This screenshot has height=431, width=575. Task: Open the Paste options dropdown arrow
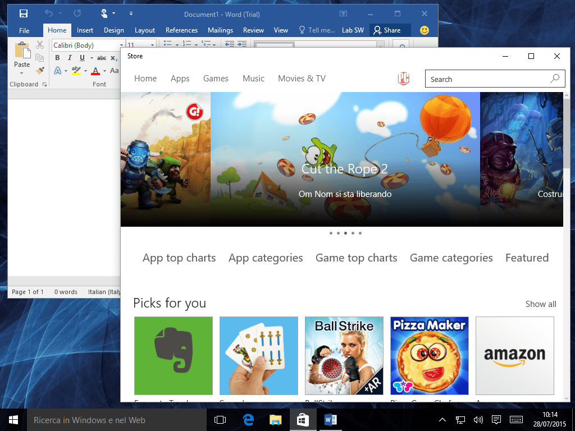pyautogui.click(x=22, y=73)
